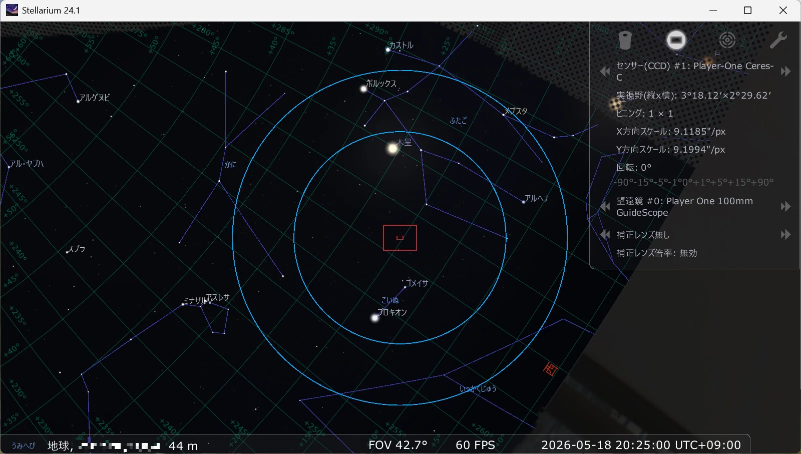Click the 実視野 field of view value

point(693,95)
